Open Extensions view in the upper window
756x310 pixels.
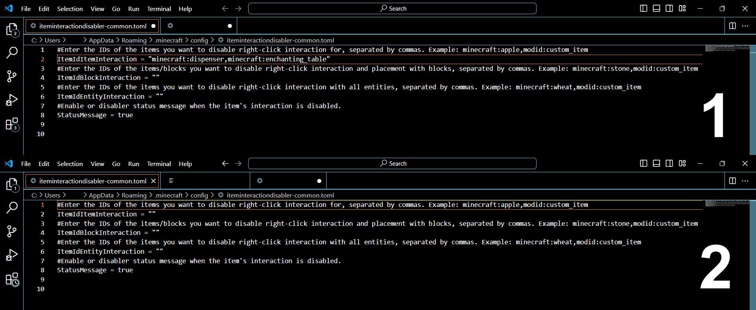[12, 124]
